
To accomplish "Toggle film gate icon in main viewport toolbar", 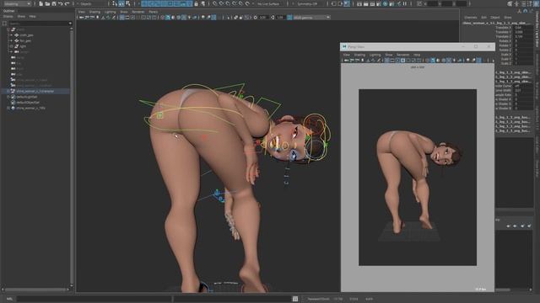I will tap(127, 17).
